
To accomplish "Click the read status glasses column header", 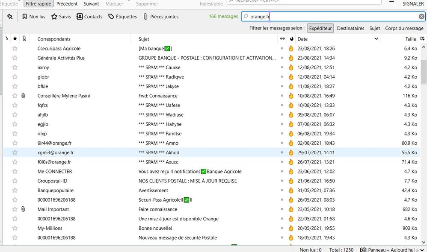I will [x=282, y=39].
